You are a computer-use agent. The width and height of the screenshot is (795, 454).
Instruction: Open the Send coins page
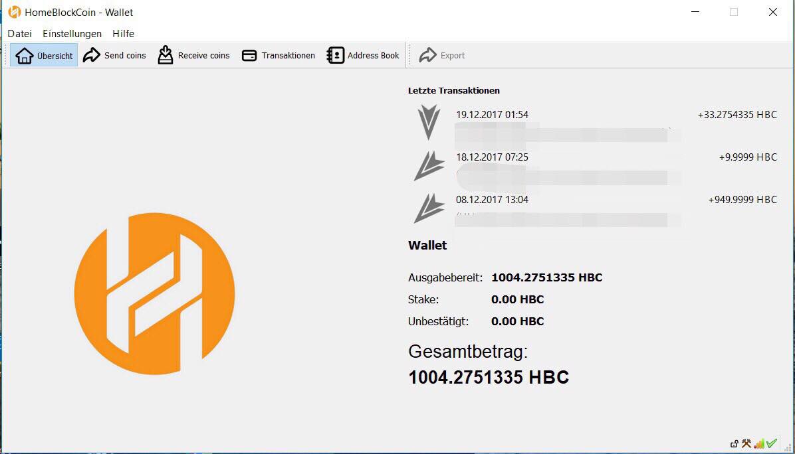tap(114, 55)
